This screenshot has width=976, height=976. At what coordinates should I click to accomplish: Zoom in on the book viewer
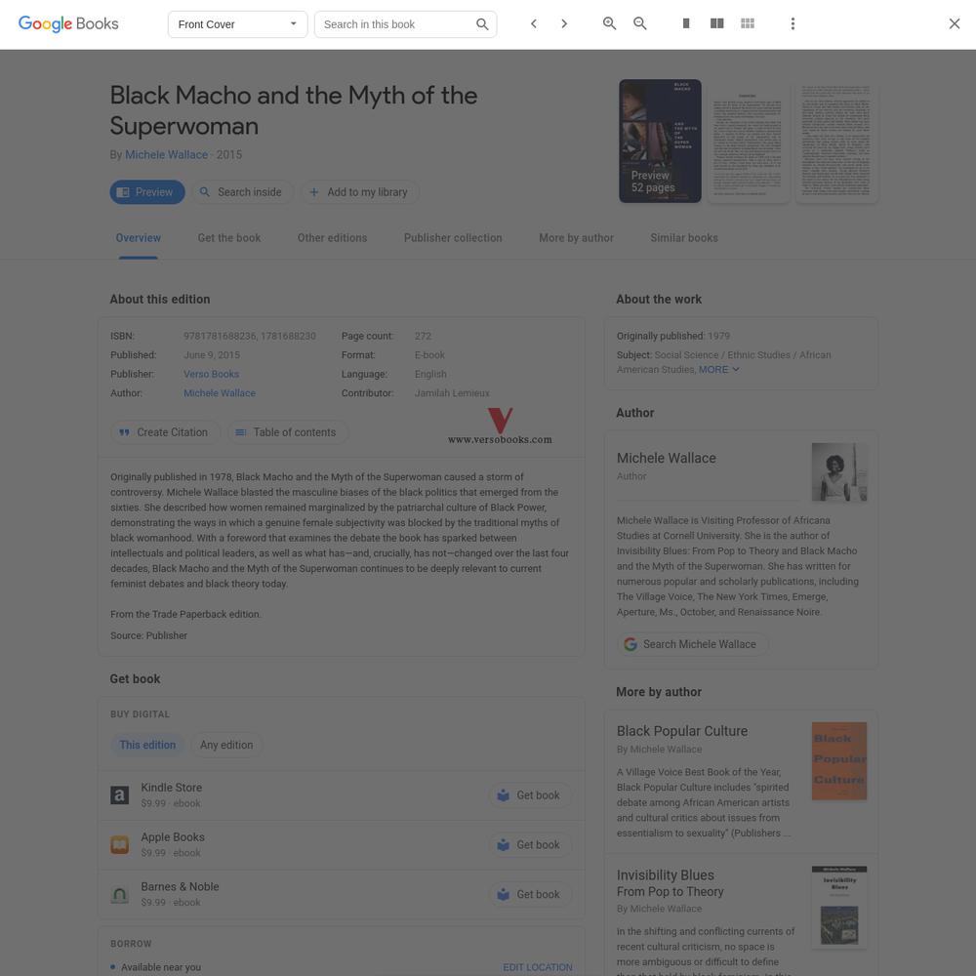(x=609, y=23)
